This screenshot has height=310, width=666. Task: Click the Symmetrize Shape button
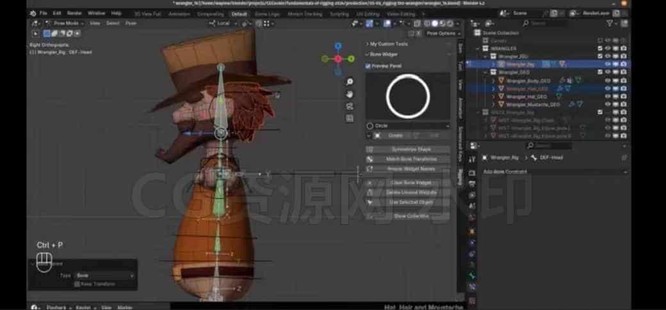408,150
